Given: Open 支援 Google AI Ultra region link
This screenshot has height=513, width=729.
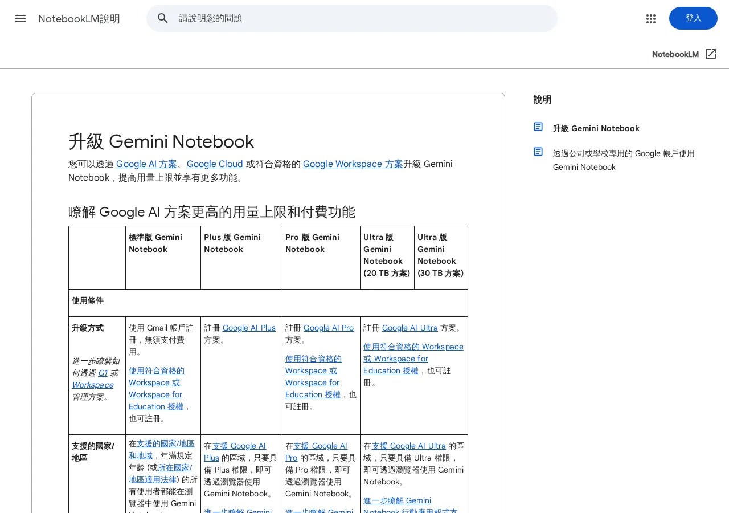Looking at the screenshot, I should (x=409, y=446).
